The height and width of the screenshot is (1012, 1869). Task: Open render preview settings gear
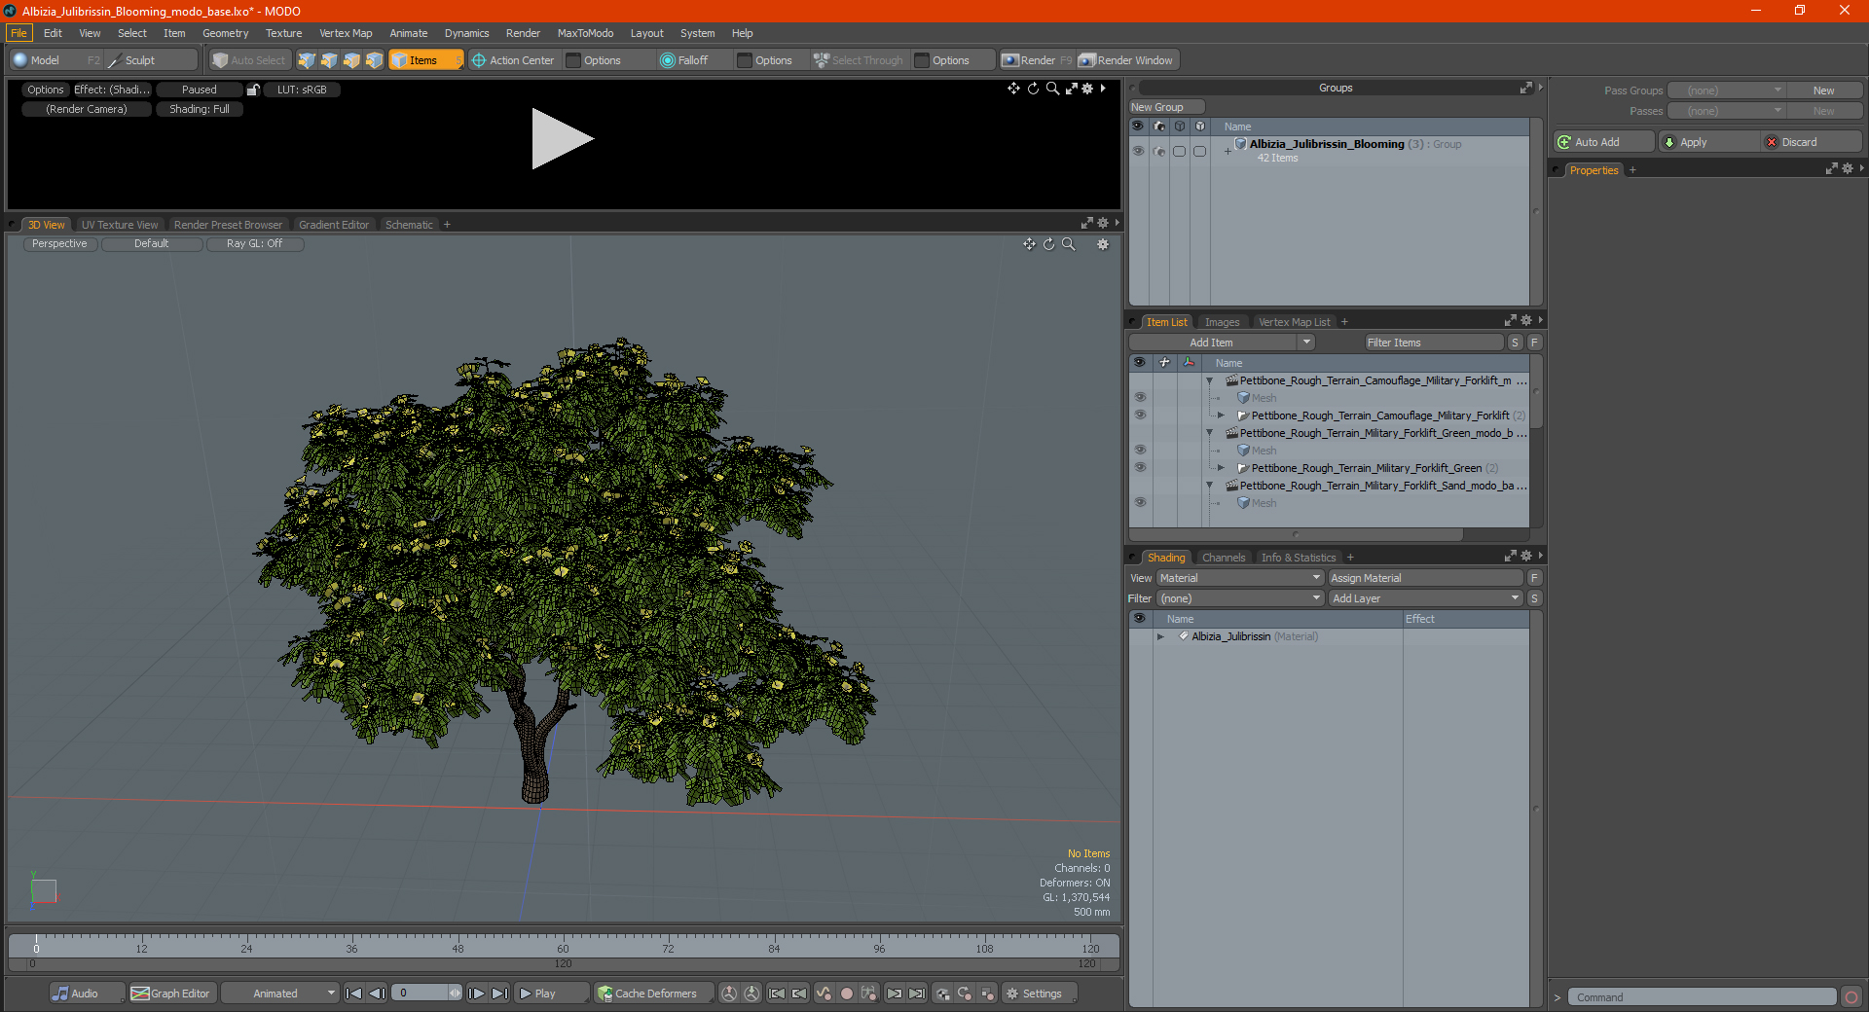(1087, 89)
